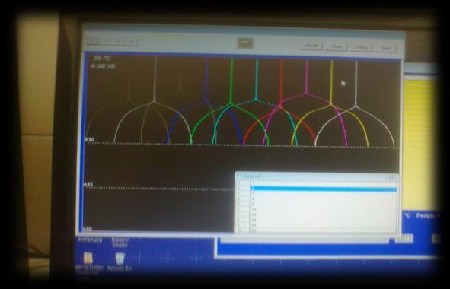Screen dimensions: 450x289
Task: Click the Quit button at top right
Action: point(386,48)
